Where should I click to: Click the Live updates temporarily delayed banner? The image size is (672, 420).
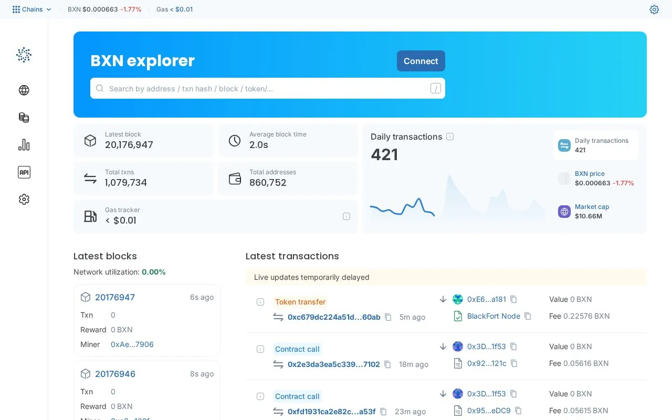click(446, 277)
